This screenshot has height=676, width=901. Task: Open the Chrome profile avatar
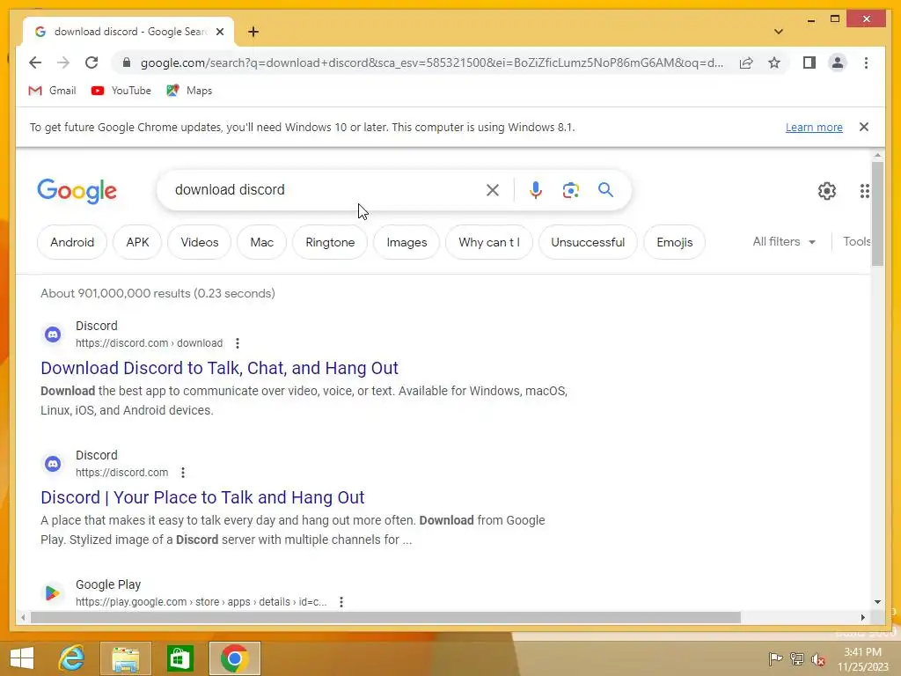(838, 62)
